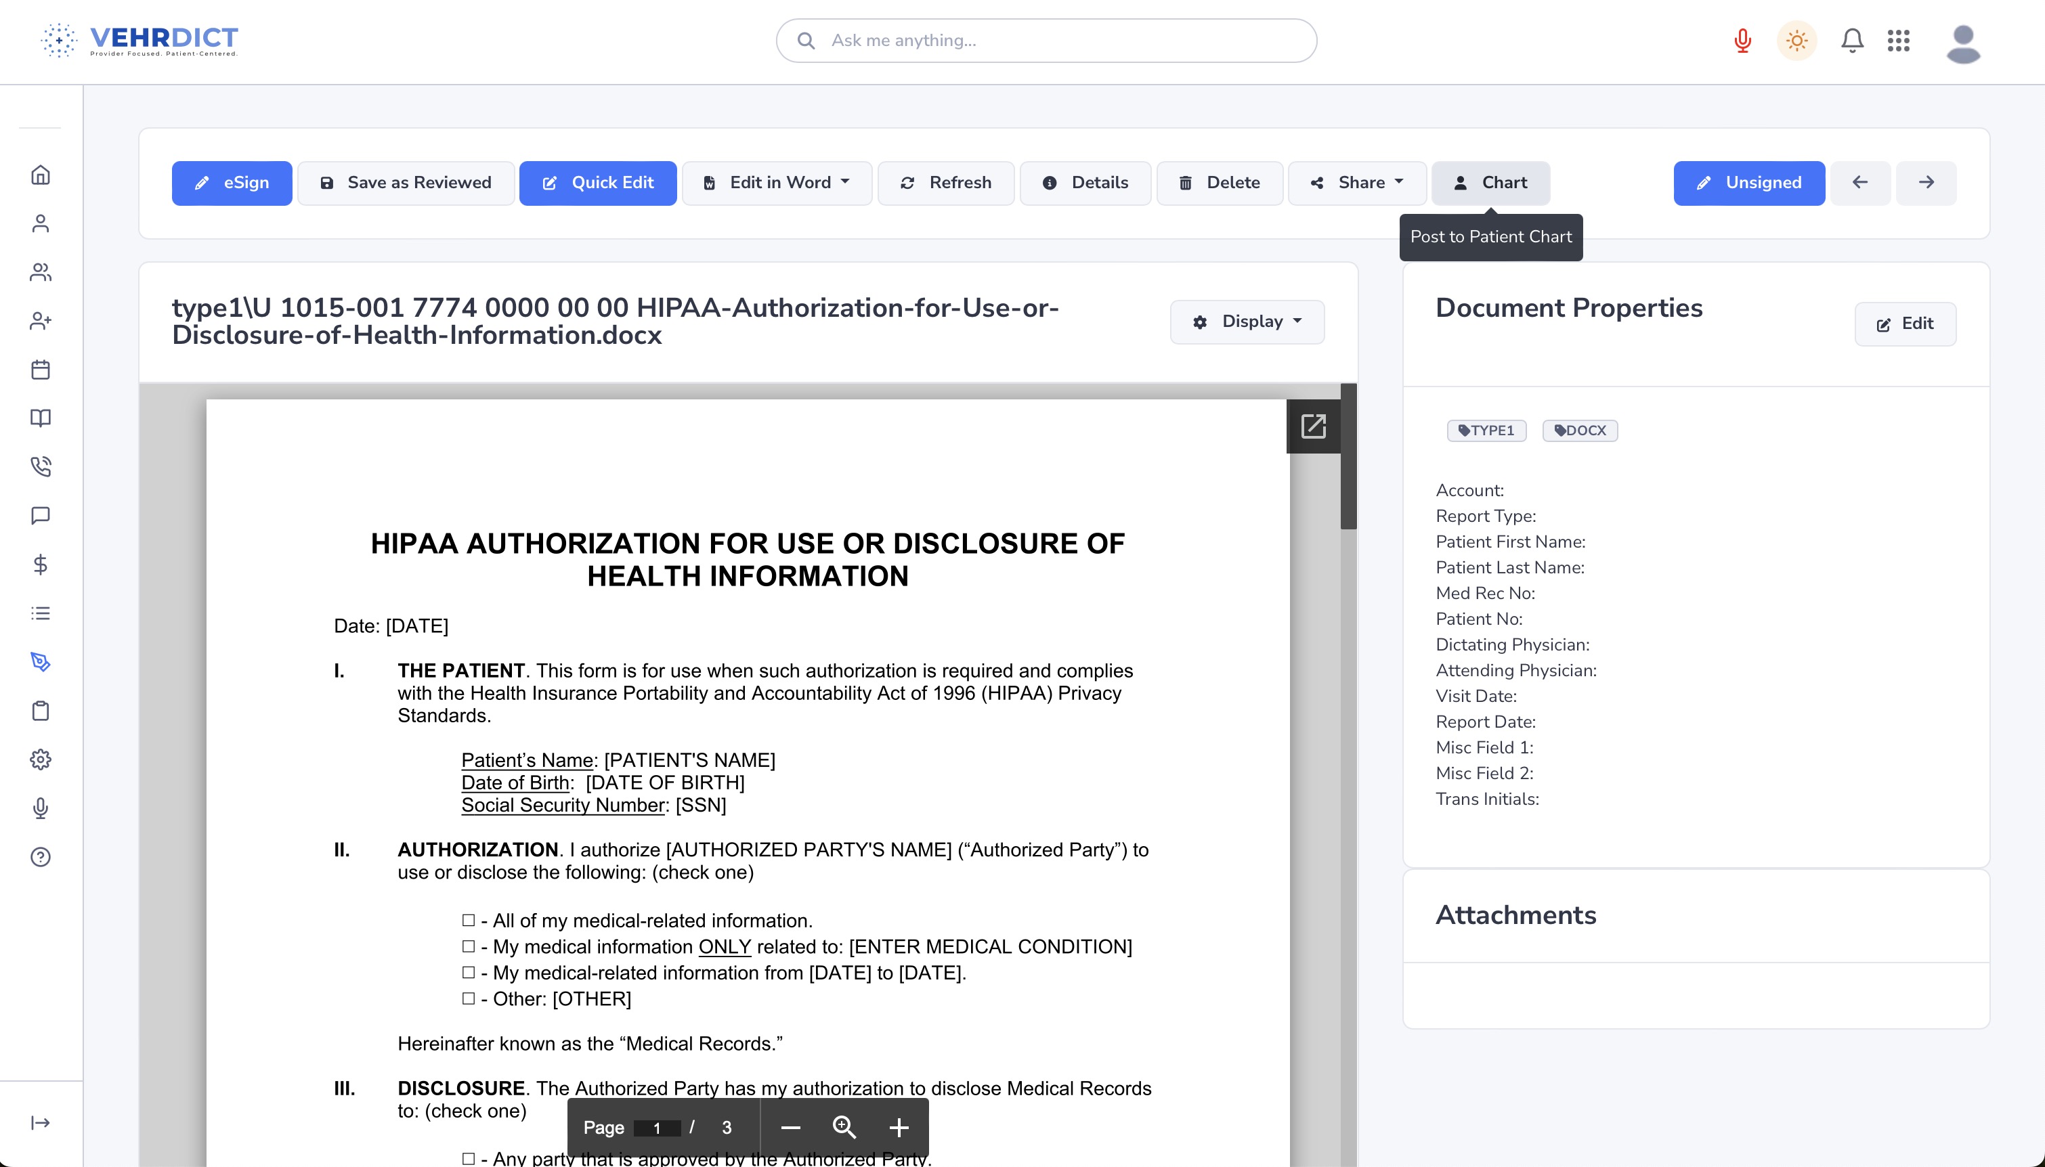
Task: Click the help question mark icon
Action: (x=40, y=857)
